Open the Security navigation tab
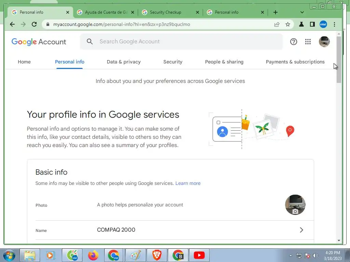Viewport: 350px width, 262px height. tap(173, 62)
